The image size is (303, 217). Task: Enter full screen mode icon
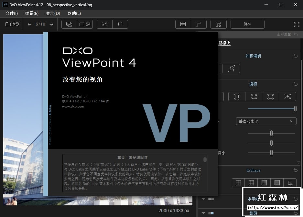297,24
